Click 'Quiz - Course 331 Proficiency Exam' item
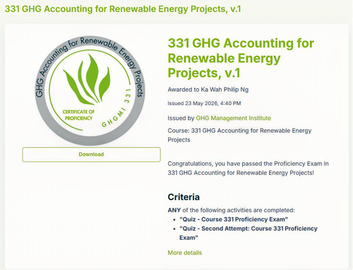The image size is (353, 270). point(234,219)
